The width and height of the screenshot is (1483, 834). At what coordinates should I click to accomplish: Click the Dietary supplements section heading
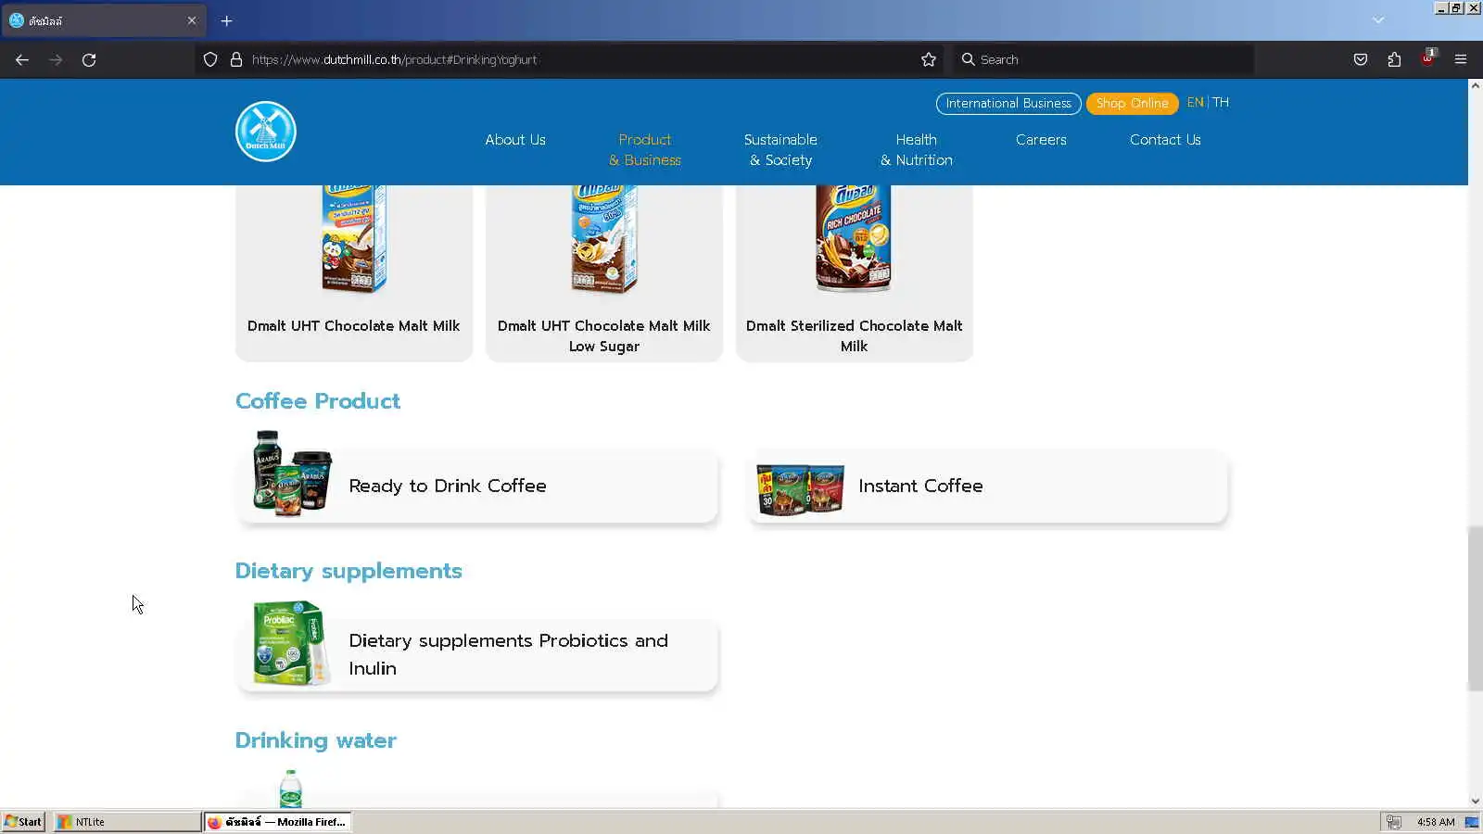349,571
